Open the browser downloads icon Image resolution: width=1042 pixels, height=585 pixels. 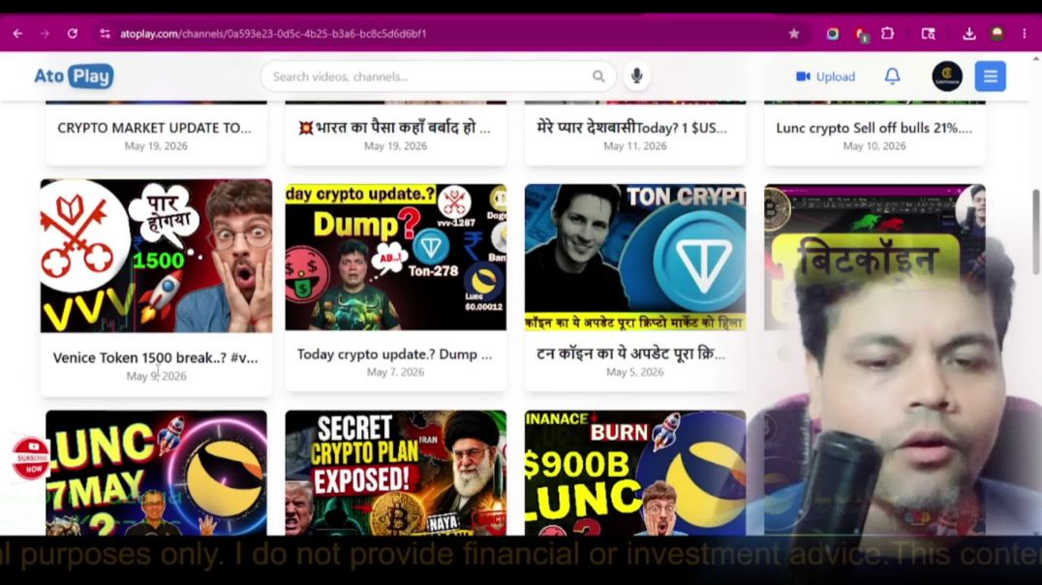(x=969, y=33)
